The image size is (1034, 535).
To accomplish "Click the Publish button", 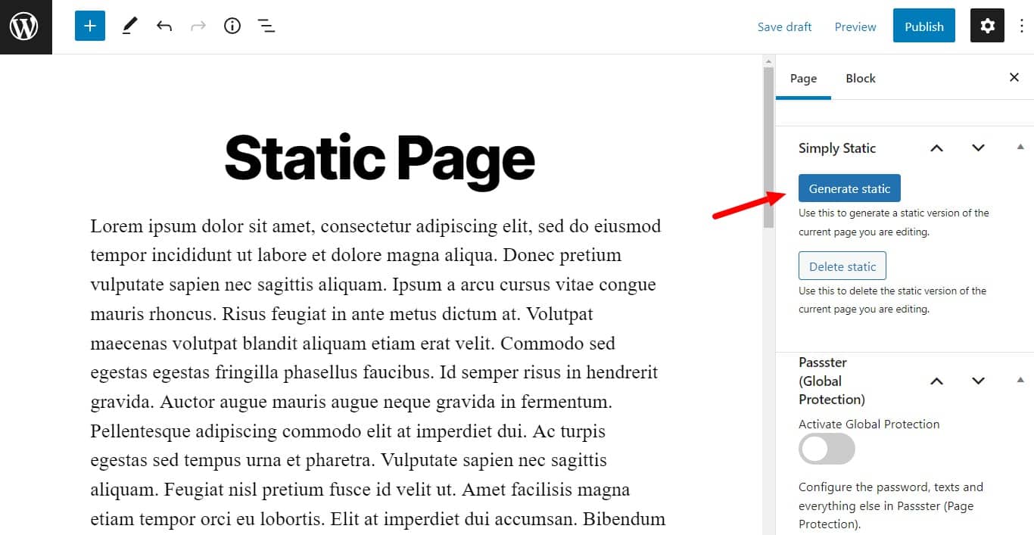I will coord(924,26).
